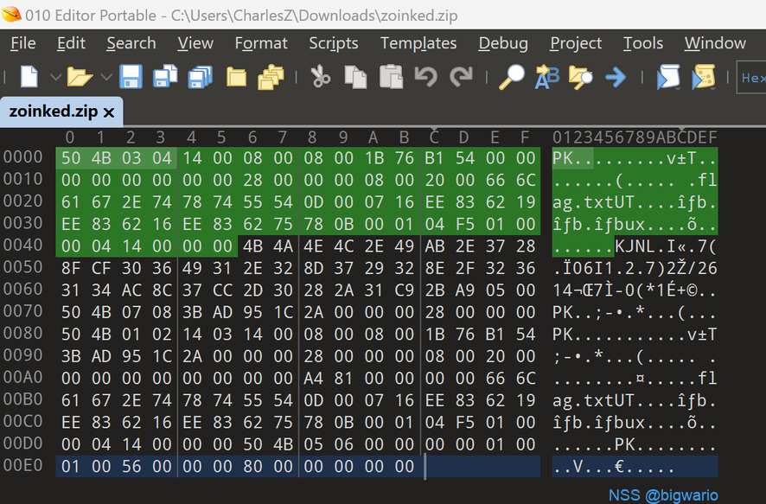
Task: Click the Find in Files icon
Action: (x=581, y=77)
